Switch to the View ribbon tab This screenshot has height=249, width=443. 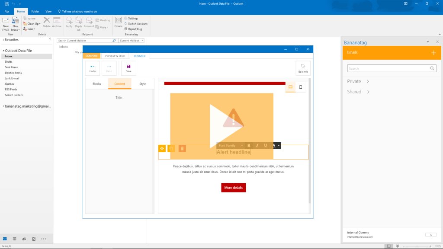[48, 12]
